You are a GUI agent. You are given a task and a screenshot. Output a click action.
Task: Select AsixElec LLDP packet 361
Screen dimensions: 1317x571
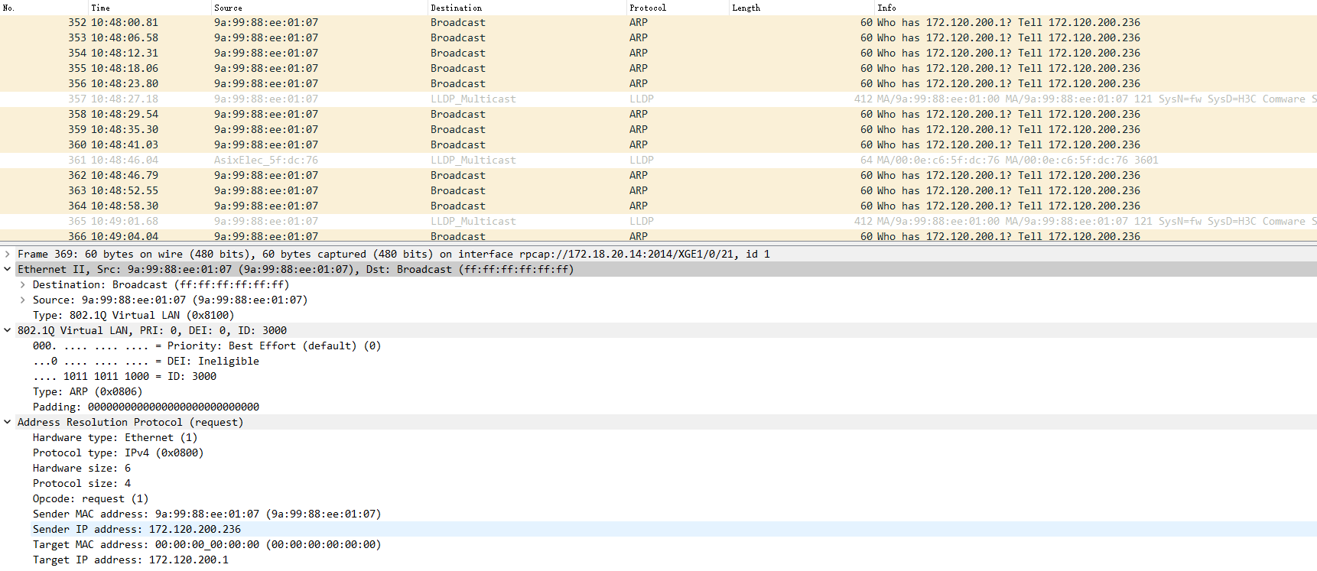coord(658,161)
